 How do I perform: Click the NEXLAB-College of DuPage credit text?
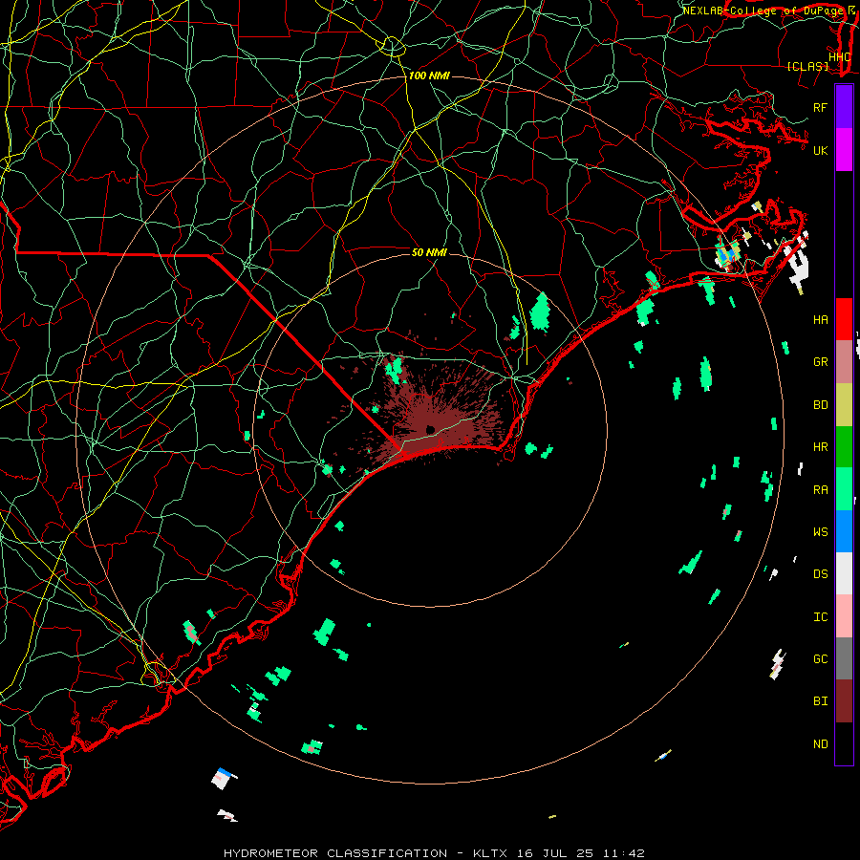click(763, 11)
